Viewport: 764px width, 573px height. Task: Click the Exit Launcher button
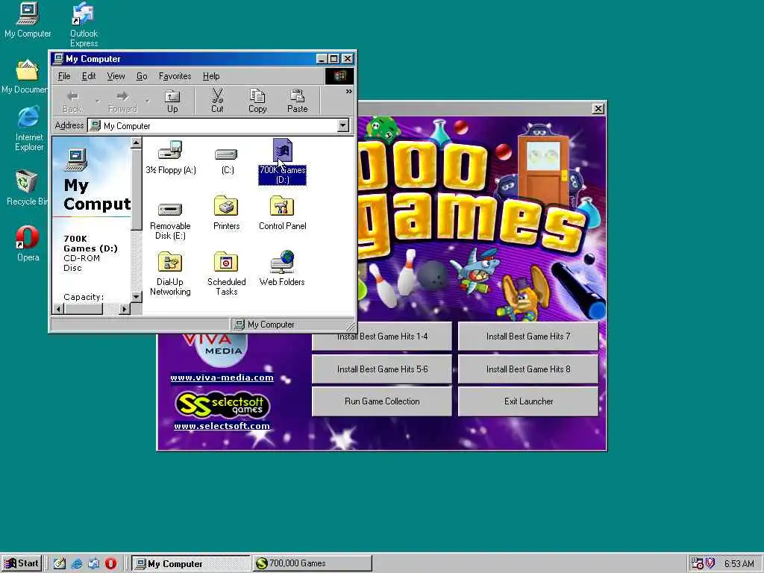(x=528, y=401)
